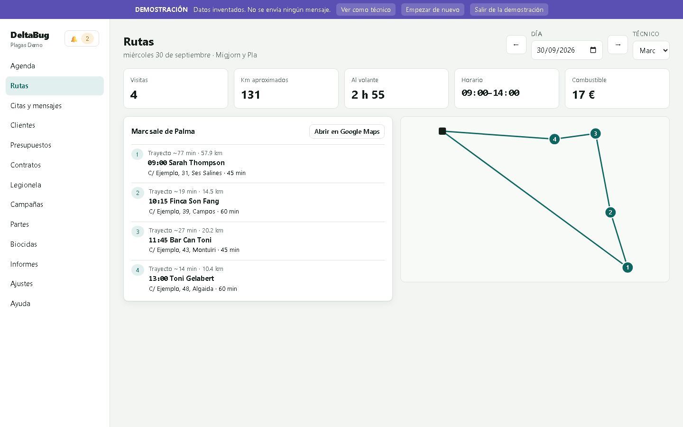This screenshot has width=683, height=427.
Task: Open Ajustes settings in the sidebar
Action: pos(55,284)
